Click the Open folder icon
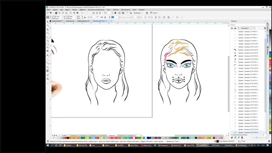The image size is (272, 153). (x=51, y=13)
